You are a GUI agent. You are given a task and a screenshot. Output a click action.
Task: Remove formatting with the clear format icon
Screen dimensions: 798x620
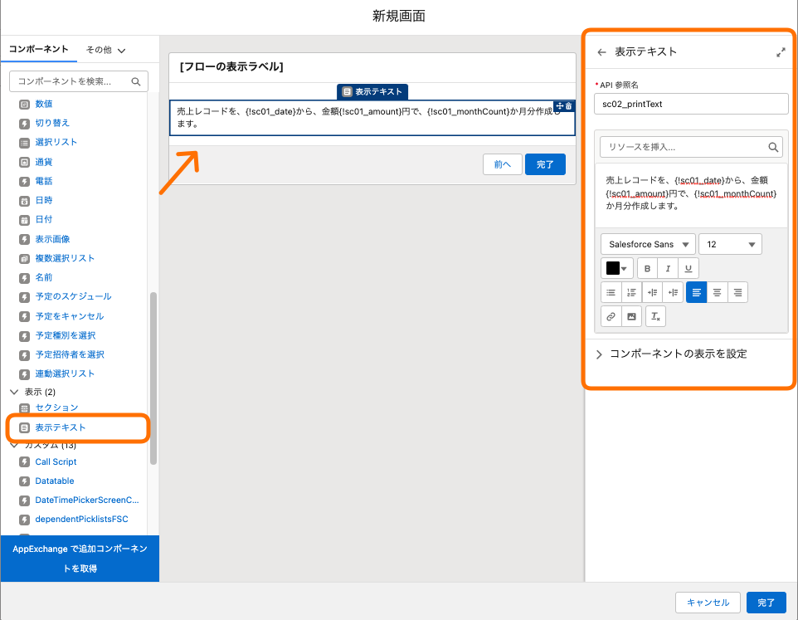[x=655, y=316]
